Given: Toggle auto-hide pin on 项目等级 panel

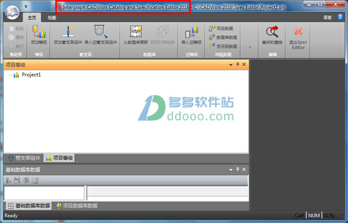Looking at the screenshot, I should click(x=237, y=64).
